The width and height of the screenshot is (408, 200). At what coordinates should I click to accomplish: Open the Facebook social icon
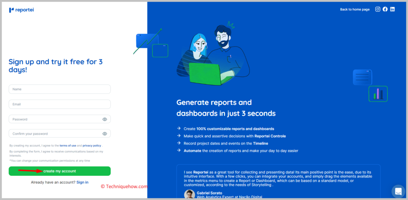385,9
